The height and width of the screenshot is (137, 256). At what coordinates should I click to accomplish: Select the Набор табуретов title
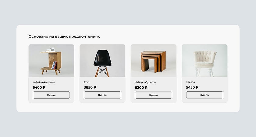[x=145, y=82]
